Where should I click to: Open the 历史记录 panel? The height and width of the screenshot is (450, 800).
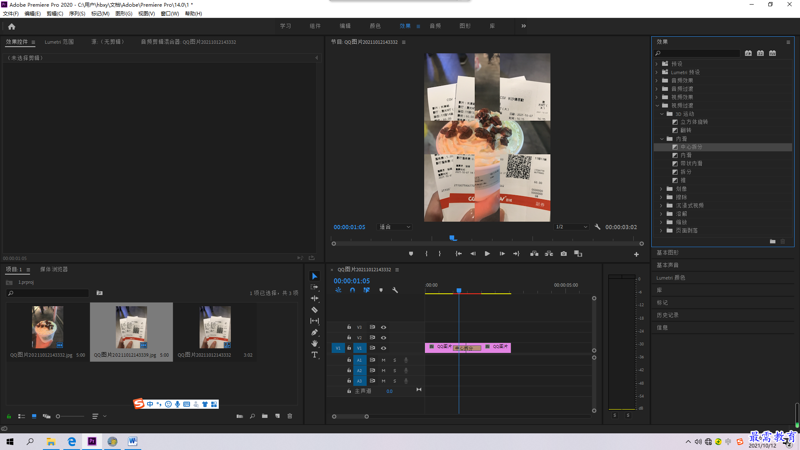coord(667,315)
